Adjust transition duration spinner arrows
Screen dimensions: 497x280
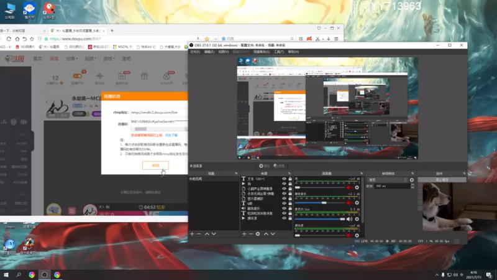click(x=413, y=186)
